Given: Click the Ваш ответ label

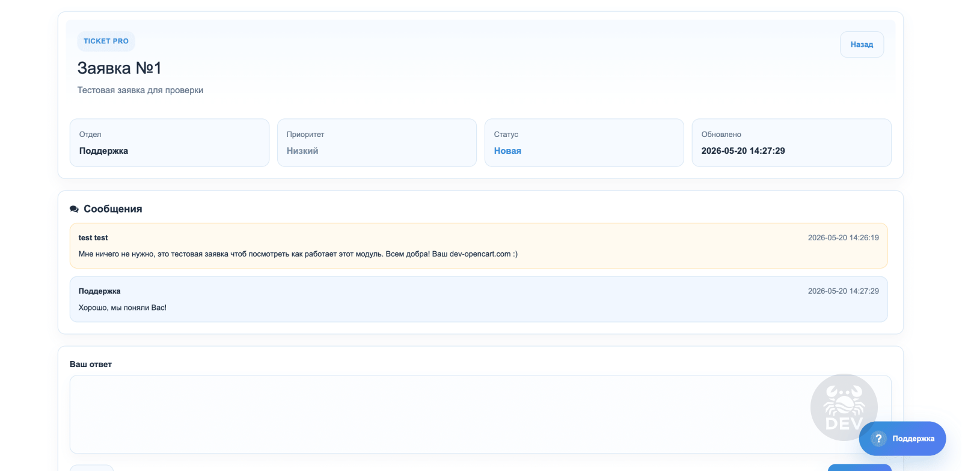Looking at the screenshot, I should point(91,364).
